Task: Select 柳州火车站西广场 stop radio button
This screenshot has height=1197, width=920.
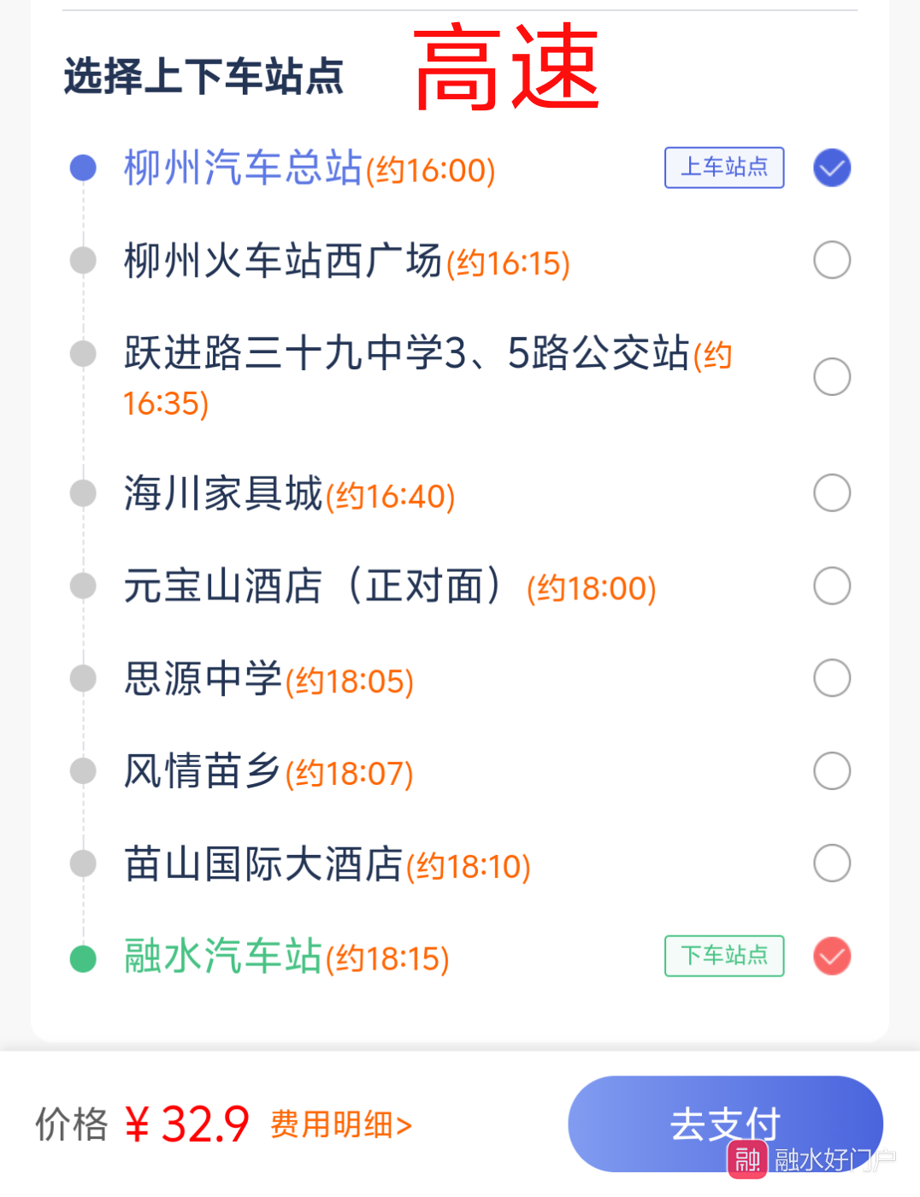Action: [x=832, y=260]
